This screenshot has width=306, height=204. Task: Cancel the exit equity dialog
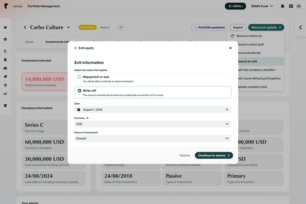pyautogui.click(x=185, y=155)
